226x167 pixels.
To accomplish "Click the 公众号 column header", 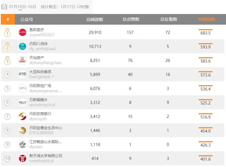I will point(27,19).
